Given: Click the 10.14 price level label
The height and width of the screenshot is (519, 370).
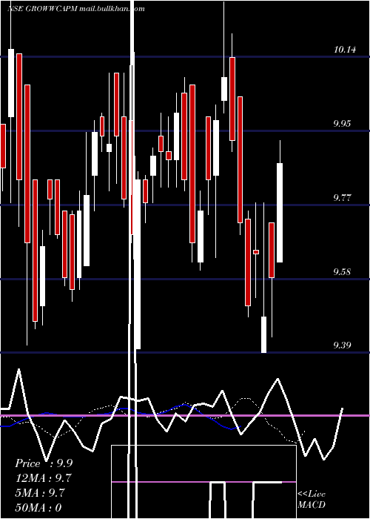Looking at the screenshot, I should [346, 50].
